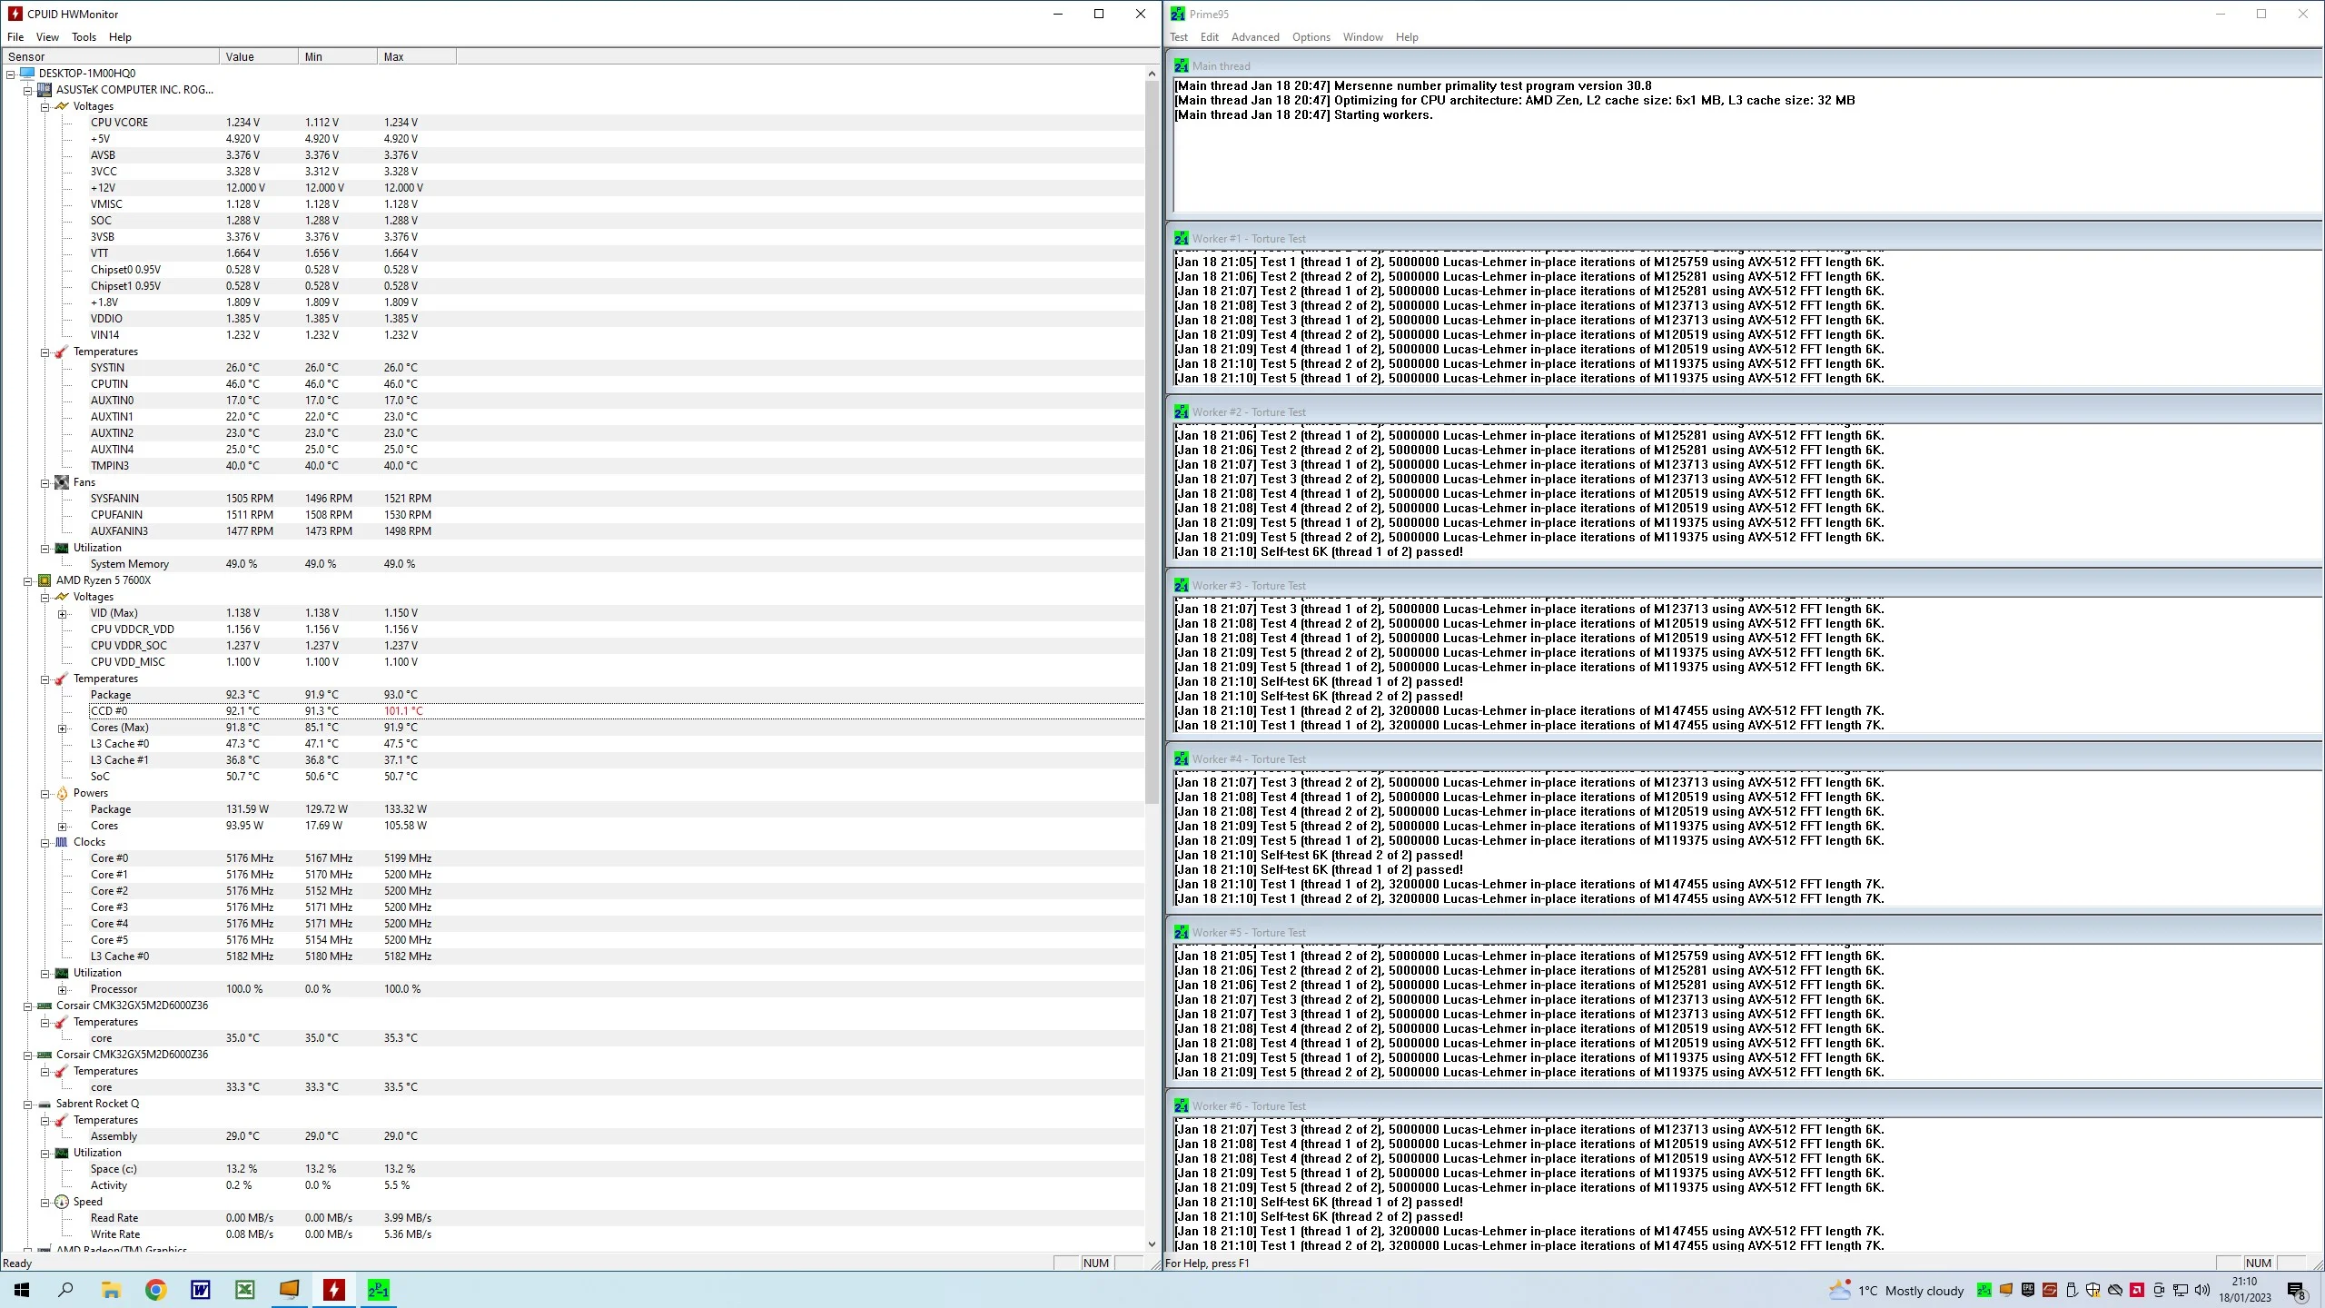Viewport: 2325px width, 1308px height.
Task: Click the taskbar clock showing 21:10
Action: (x=2245, y=1290)
